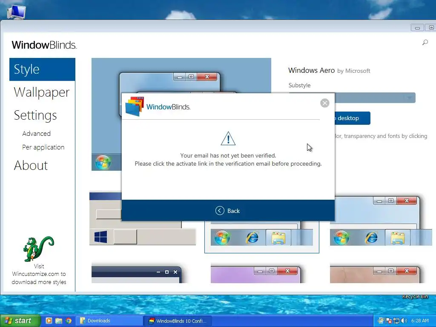Click the search magnifier icon
This screenshot has height=327, width=436.
425,42
